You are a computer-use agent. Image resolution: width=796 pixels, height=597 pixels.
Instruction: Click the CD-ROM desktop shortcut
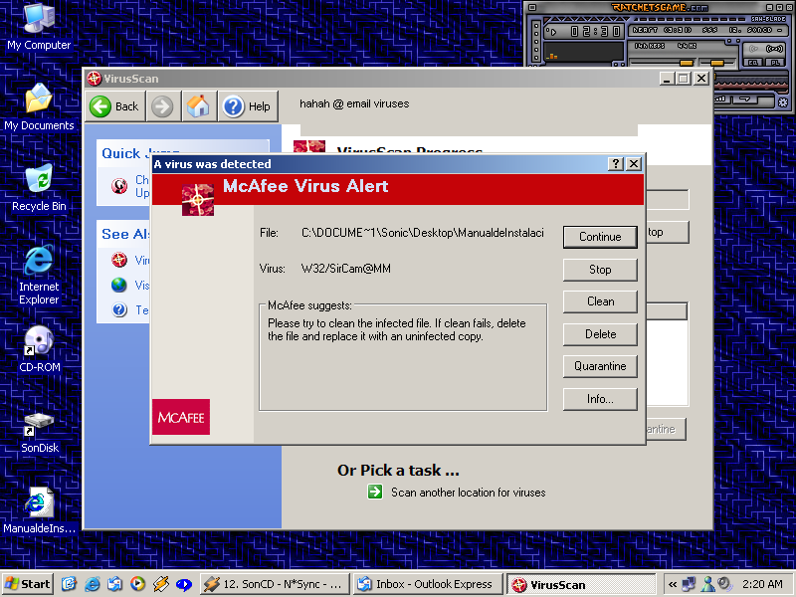[x=39, y=348]
